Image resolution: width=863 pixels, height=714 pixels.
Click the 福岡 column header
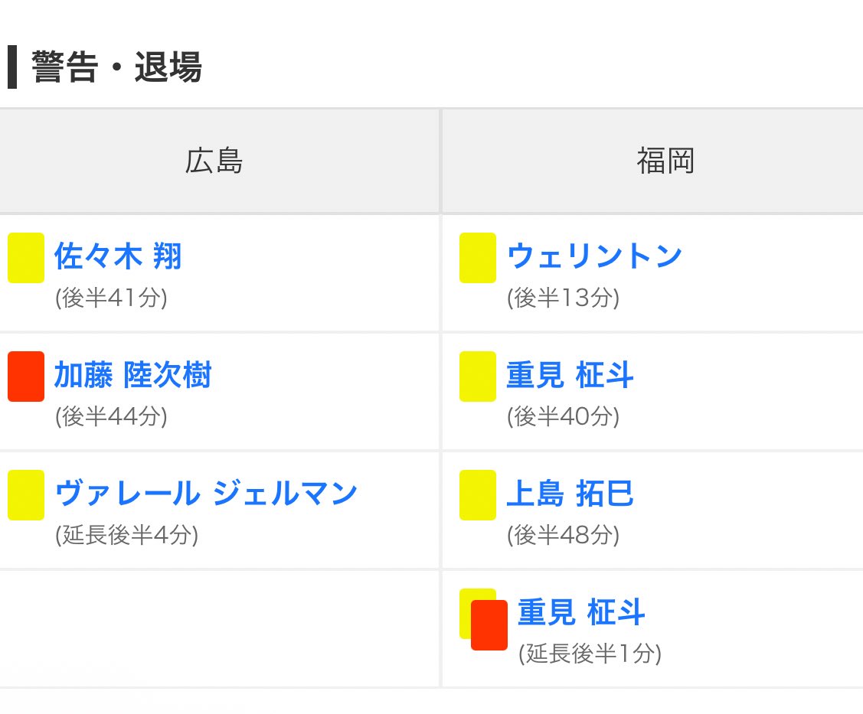665,161
